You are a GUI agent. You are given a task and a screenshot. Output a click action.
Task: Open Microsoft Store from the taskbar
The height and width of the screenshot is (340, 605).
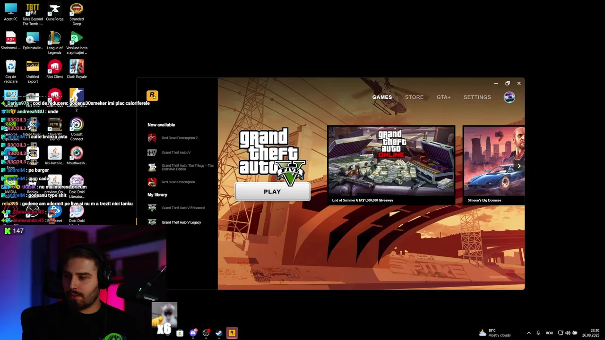pyautogui.click(x=180, y=333)
